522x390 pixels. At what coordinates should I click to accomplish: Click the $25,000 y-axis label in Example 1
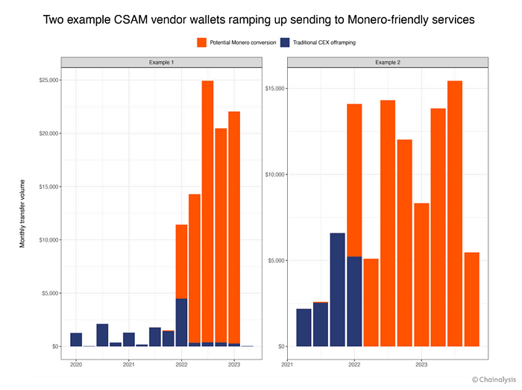48,81
